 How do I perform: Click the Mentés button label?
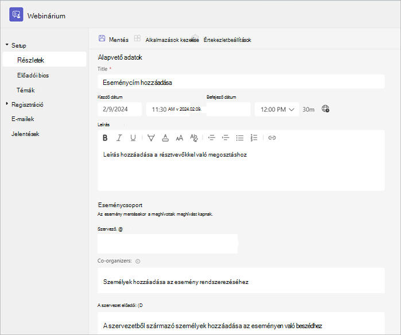tap(119, 40)
